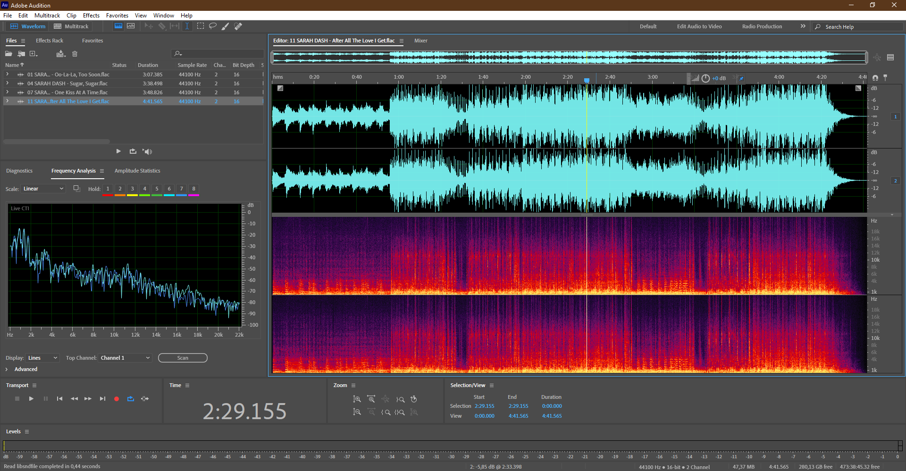Click Hold button 1 with red swatch
This screenshot has width=906, height=471.
[108, 189]
